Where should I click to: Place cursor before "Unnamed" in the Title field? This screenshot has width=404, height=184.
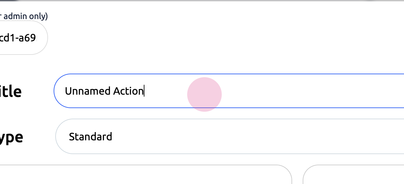click(65, 91)
